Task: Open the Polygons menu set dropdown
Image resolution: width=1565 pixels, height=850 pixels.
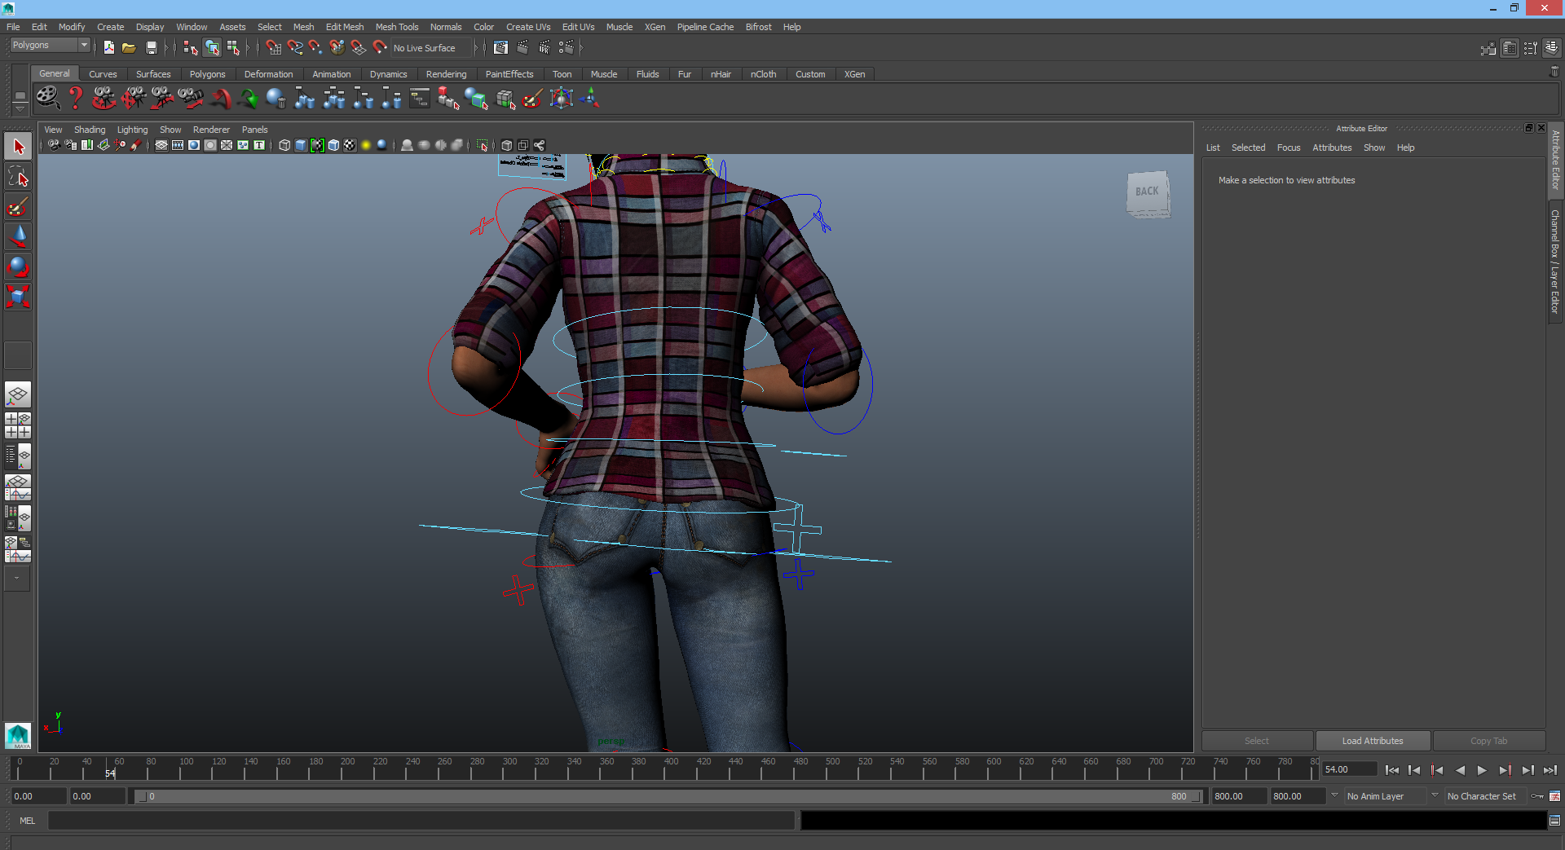Action: (50, 46)
